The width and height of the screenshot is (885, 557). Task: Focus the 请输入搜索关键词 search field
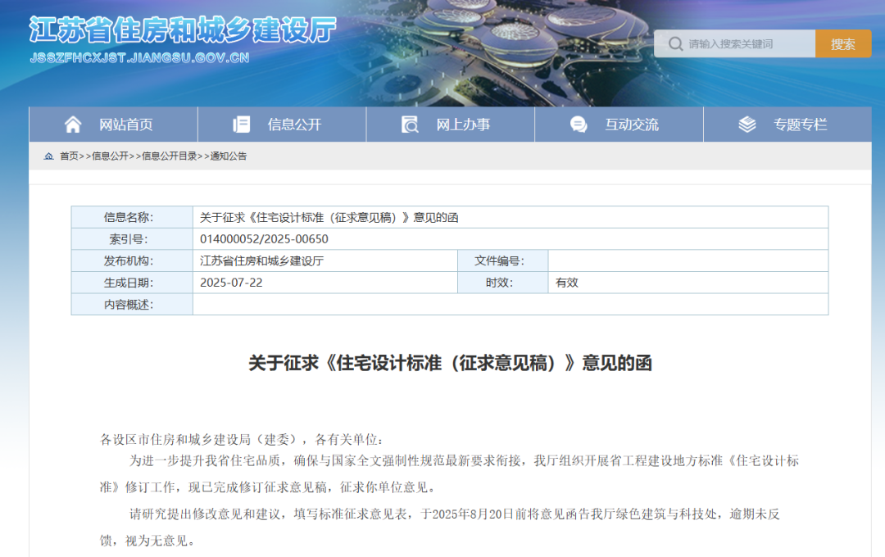(735, 44)
